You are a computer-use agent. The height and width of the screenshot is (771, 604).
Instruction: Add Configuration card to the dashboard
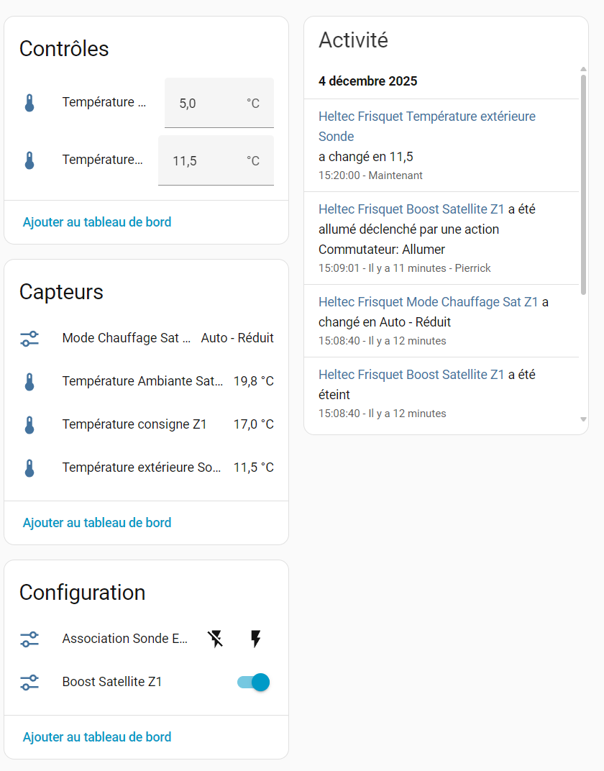tap(97, 737)
